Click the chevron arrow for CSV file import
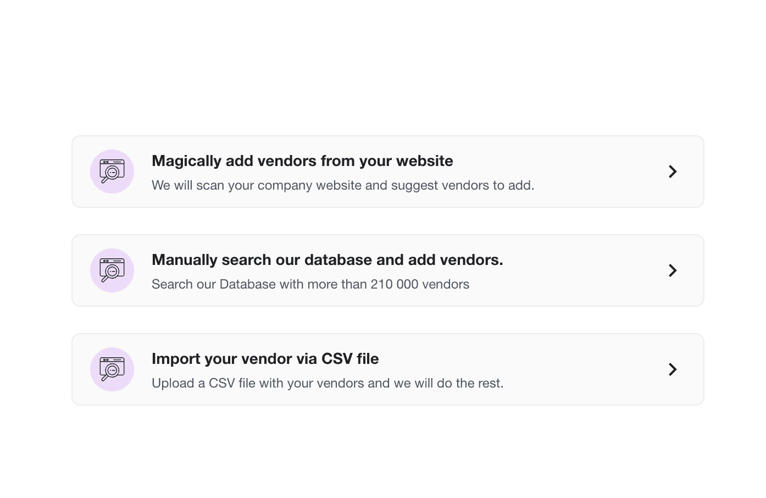 (673, 369)
